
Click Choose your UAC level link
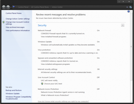pyautogui.click(x=53, y=84)
